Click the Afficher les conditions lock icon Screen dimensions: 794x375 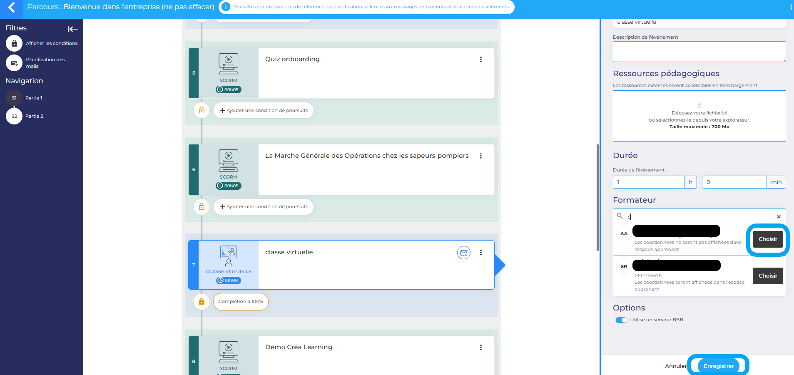click(14, 43)
